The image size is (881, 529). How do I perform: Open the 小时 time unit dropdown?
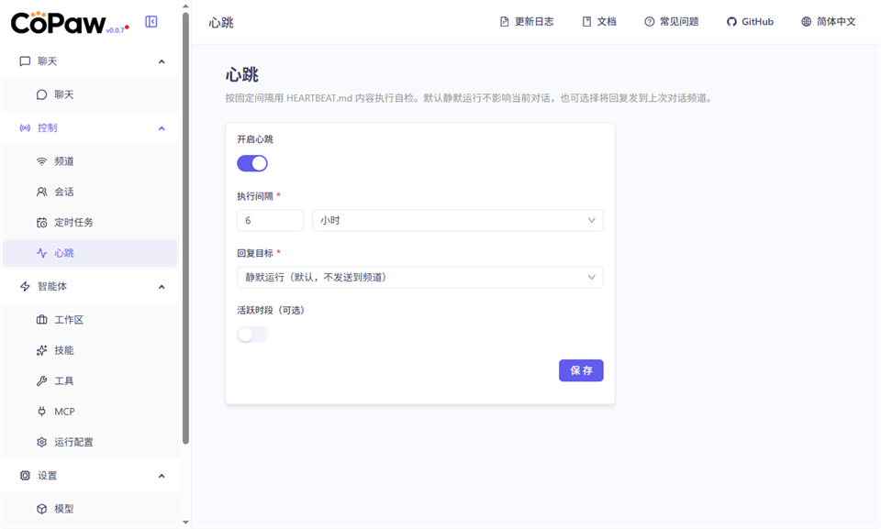click(x=457, y=220)
